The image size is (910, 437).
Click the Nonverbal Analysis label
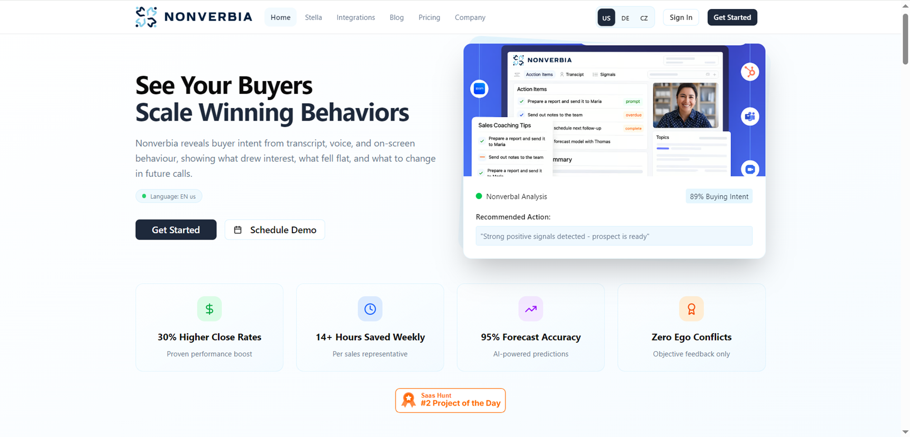point(517,196)
